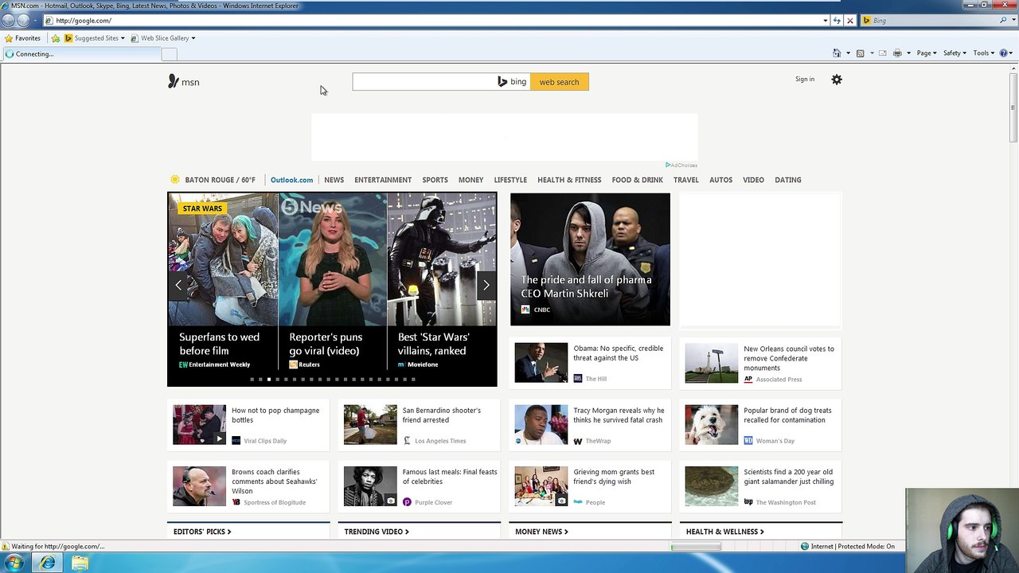
Task: Expand the Safety dropdown menu
Action: (955, 53)
